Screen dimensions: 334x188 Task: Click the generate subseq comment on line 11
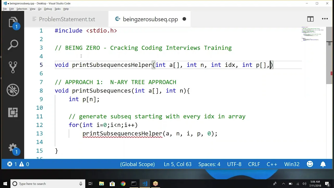[x=157, y=116]
